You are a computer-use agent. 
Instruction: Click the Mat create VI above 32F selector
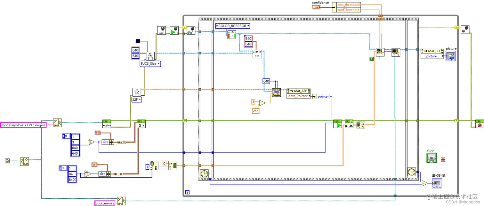point(137,92)
